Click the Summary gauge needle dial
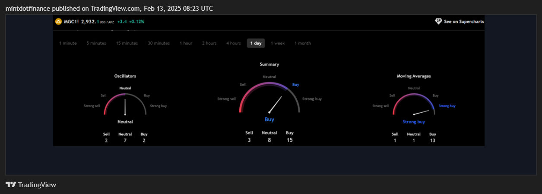Viewport: 542px width, 194px height. click(x=269, y=98)
